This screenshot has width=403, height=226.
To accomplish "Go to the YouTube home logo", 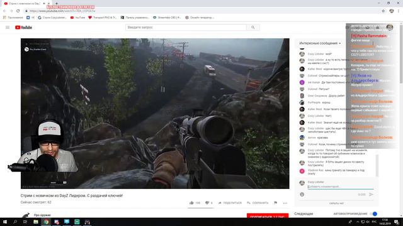I will tap(23, 28).
